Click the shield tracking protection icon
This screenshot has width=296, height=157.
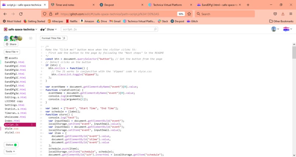44,14
